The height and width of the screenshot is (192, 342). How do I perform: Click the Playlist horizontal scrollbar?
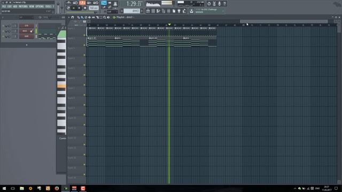[x=284, y=21]
